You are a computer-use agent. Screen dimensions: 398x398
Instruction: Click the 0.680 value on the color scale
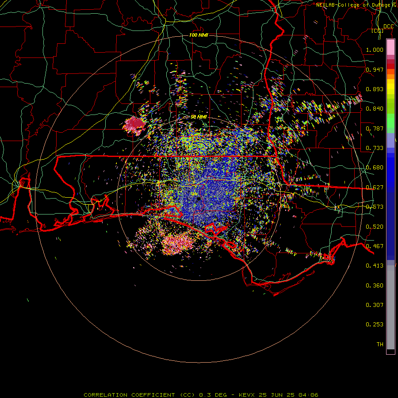[375, 168]
